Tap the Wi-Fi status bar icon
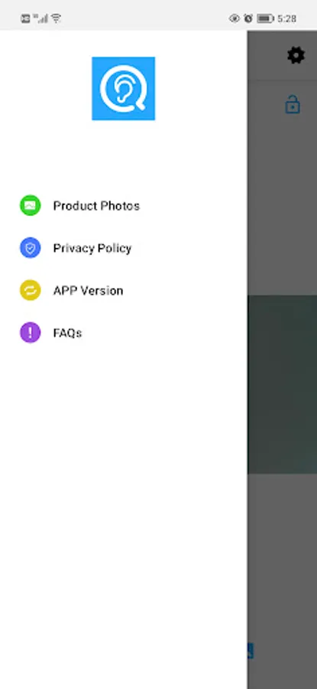Image resolution: width=317 pixels, height=689 pixels. (56, 18)
